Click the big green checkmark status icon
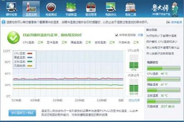The image size is (184, 122). [x=13, y=38]
